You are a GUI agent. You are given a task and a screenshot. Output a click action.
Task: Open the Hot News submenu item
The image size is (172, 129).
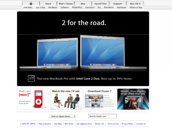tap(28, 7)
